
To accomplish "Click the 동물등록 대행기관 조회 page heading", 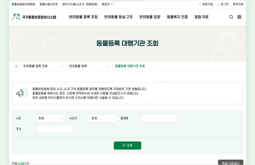I will tap(127, 43).
